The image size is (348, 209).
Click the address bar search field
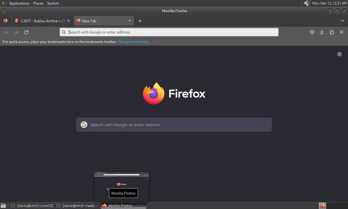(169, 32)
